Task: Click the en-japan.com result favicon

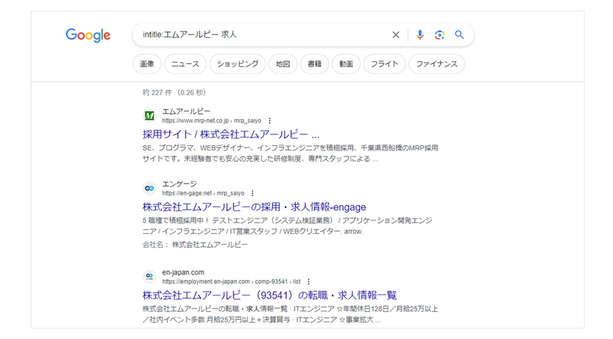Action: pyautogui.click(x=149, y=277)
